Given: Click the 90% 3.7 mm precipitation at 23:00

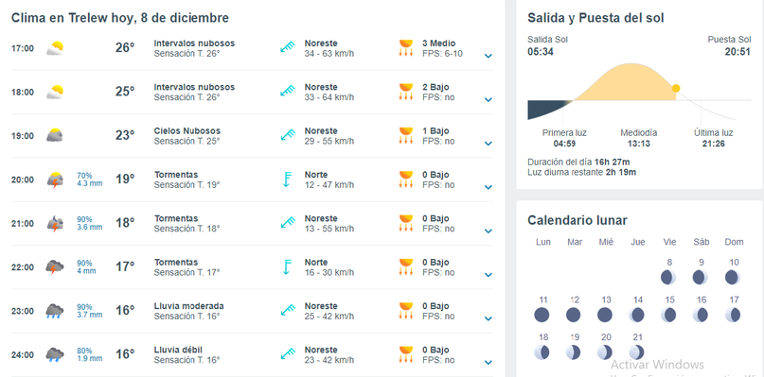Looking at the screenshot, I should tap(90, 311).
